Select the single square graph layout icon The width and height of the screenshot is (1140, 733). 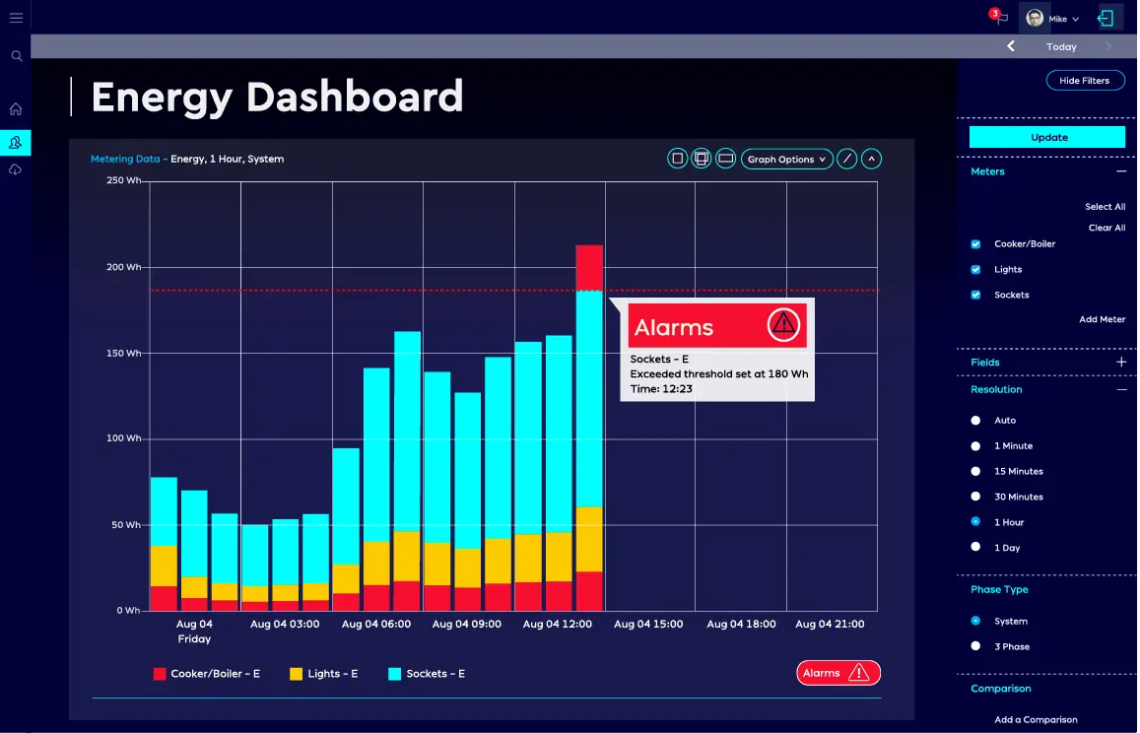677,159
